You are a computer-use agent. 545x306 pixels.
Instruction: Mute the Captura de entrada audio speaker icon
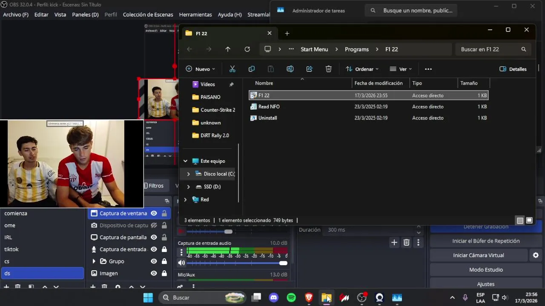pos(181,263)
